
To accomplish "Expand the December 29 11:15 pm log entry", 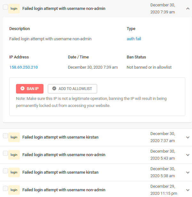I will point(188,190).
